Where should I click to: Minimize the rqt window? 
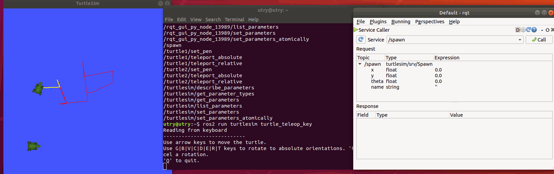(x=537, y=13)
